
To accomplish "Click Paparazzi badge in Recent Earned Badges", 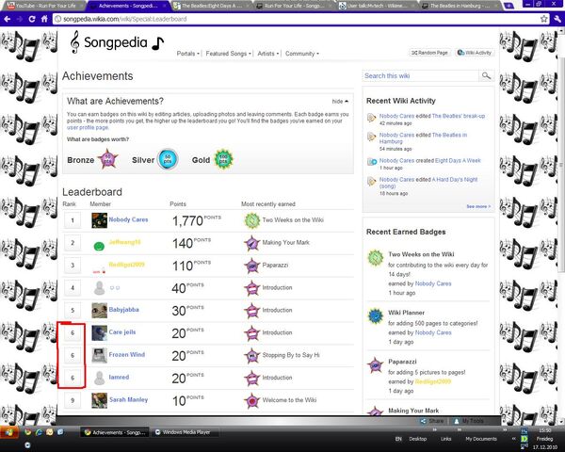I will [x=375, y=365].
